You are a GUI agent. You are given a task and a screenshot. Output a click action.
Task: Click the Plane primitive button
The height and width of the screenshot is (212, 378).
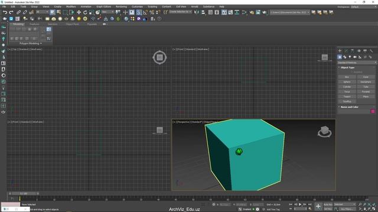[x=366, y=97]
